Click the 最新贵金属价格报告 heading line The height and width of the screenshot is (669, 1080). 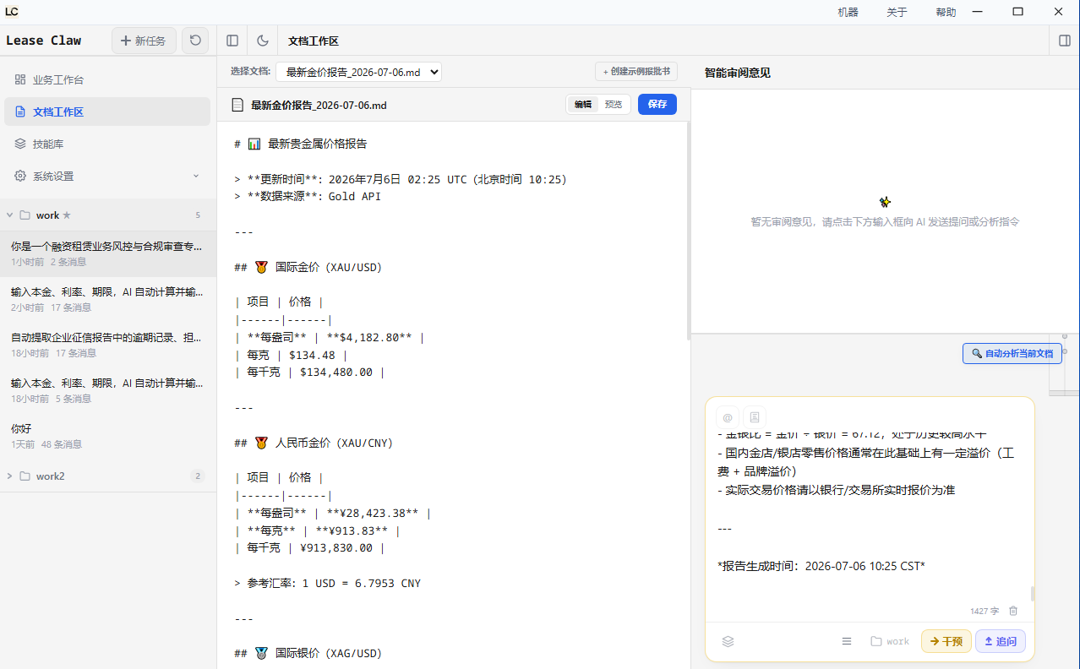(x=301, y=144)
